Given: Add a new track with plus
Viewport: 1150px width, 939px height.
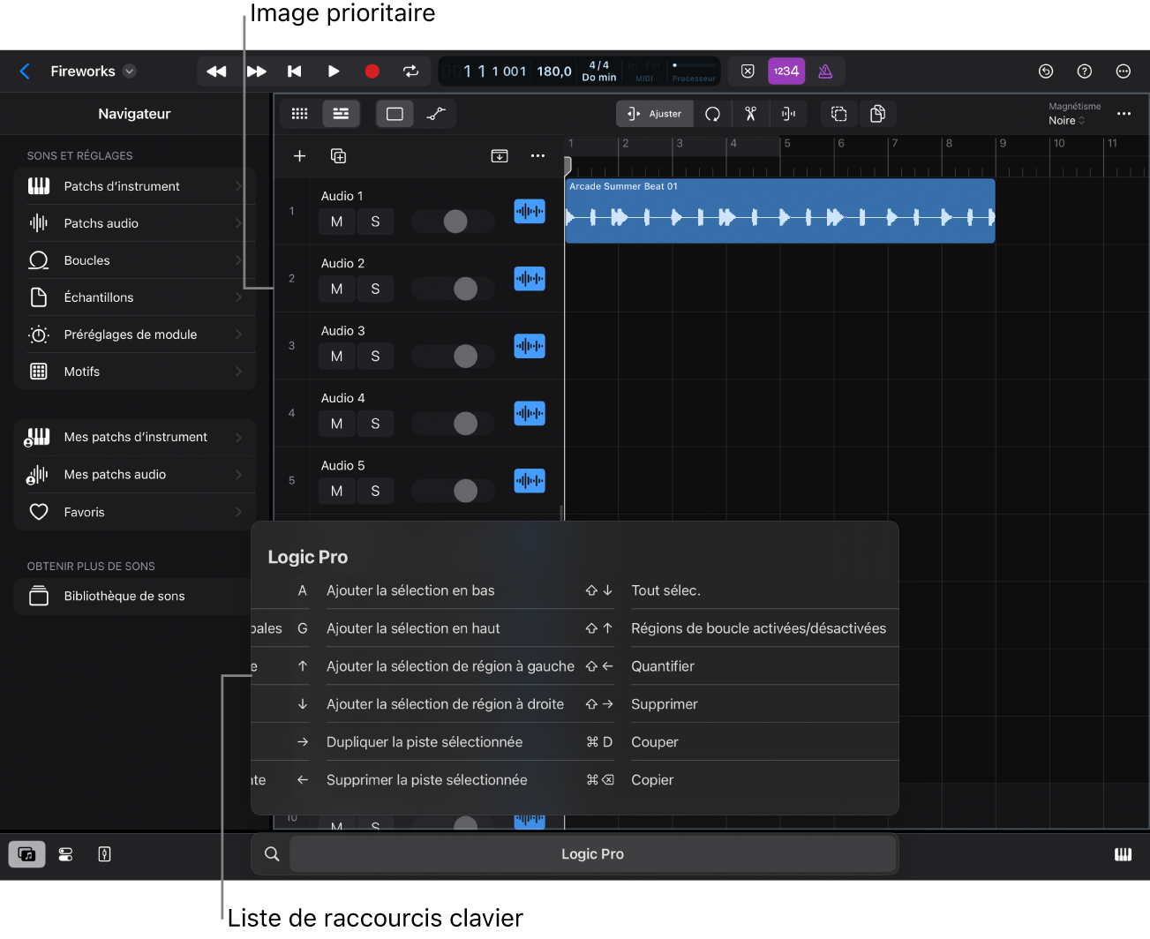Looking at the screenshot, I should coord(300,156).
